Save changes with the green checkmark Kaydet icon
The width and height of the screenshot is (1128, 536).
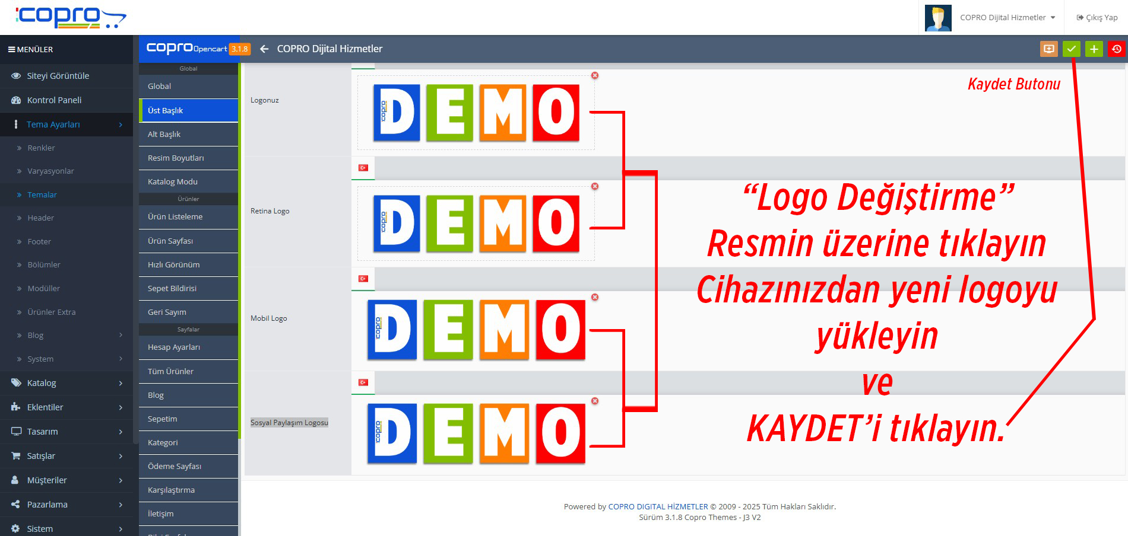[1072, 49]
